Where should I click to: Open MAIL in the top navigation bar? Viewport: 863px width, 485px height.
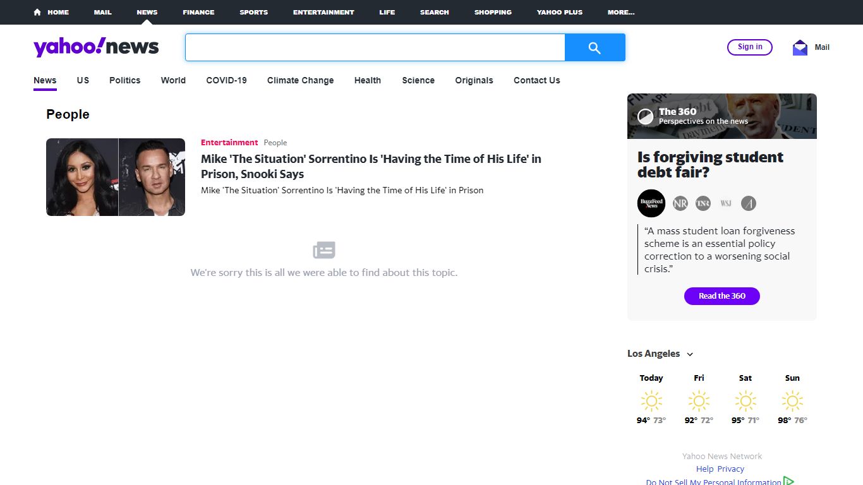click(103, 12)
